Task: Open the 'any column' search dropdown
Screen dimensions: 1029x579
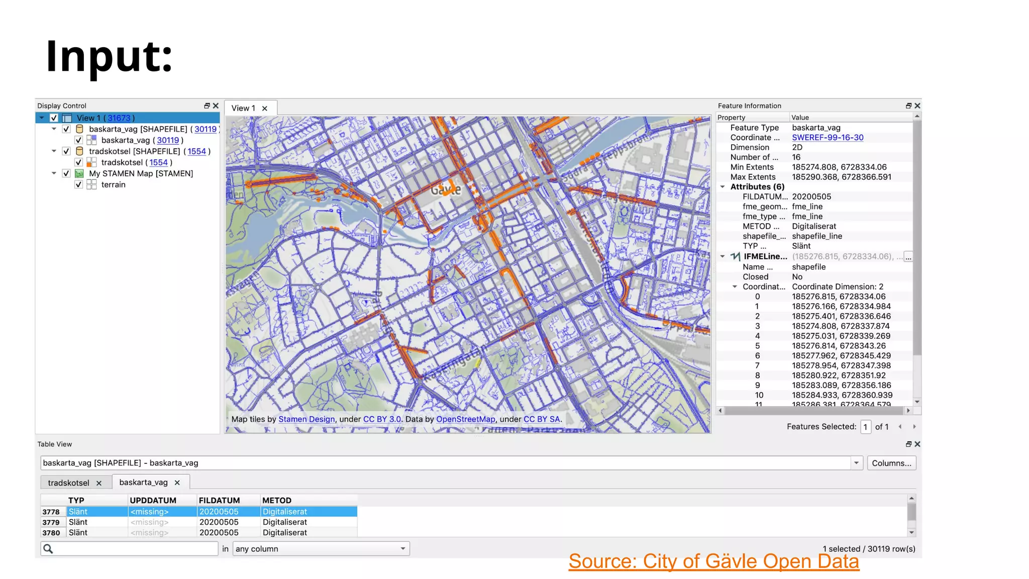Action: coord(402,548)
